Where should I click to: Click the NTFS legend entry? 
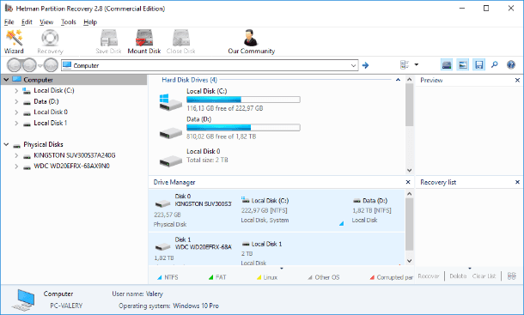tap(168, 277)
